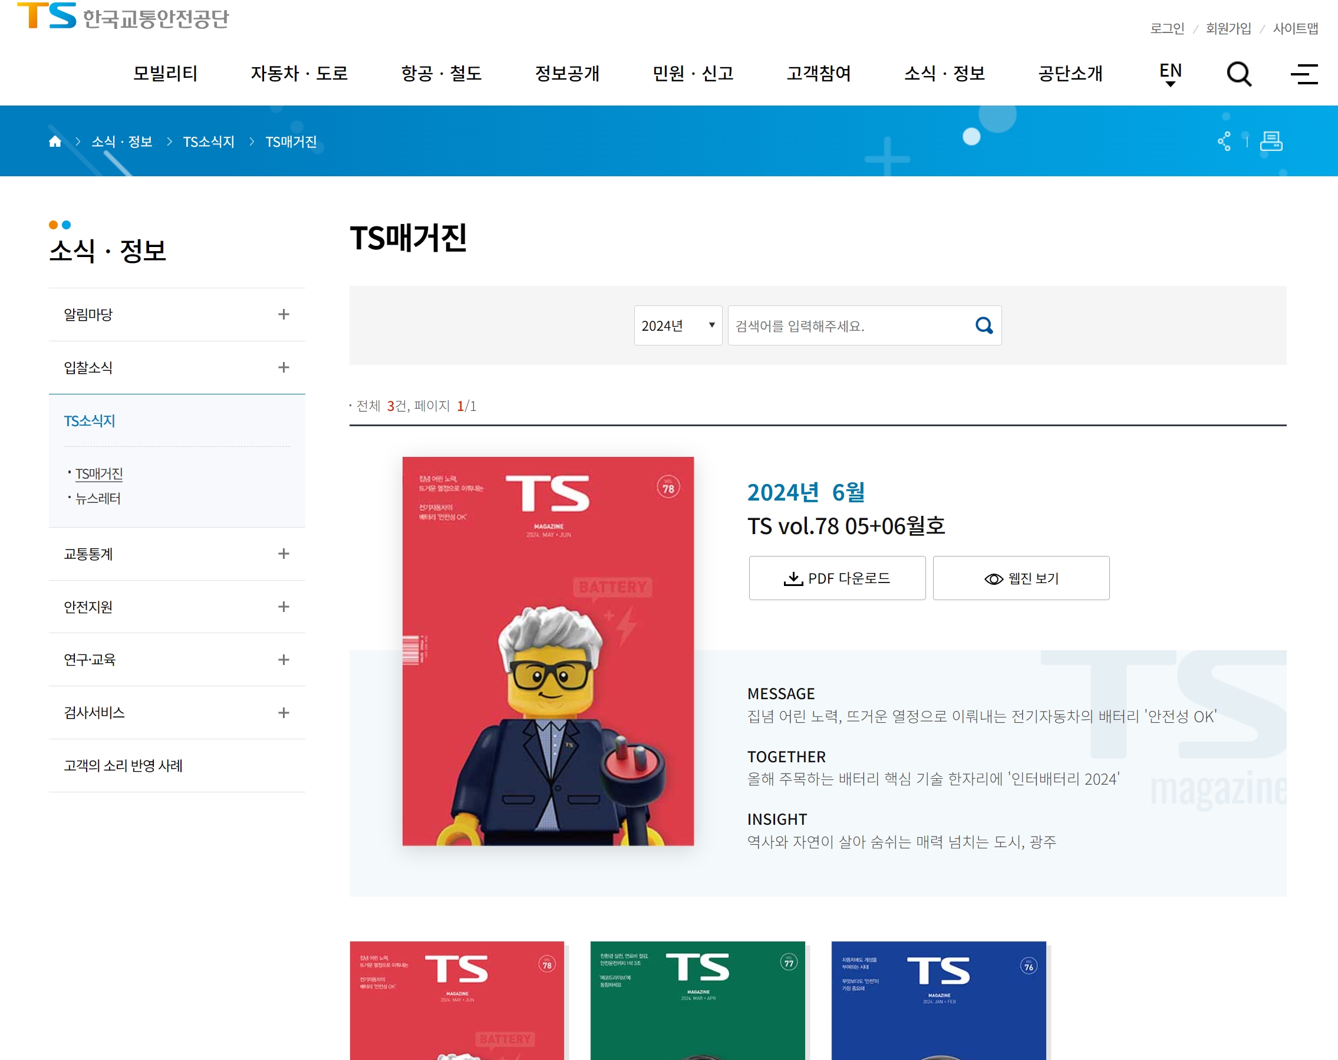This screenshot has height=1060, width=1338.
Task: Click the share icon in blue banner
Action: (1224, 141)
